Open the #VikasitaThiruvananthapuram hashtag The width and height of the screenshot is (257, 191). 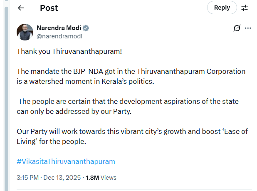(66, 161)
